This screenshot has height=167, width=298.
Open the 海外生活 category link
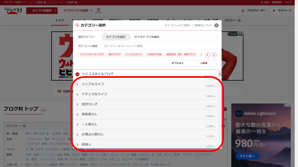click(x=39, y=134)
